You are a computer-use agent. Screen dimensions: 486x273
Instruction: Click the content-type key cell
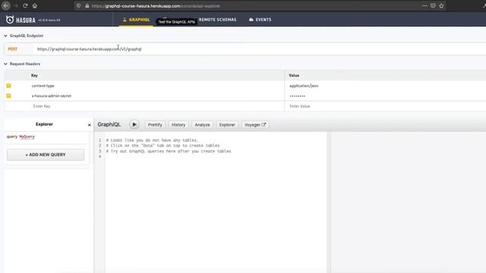43,86
